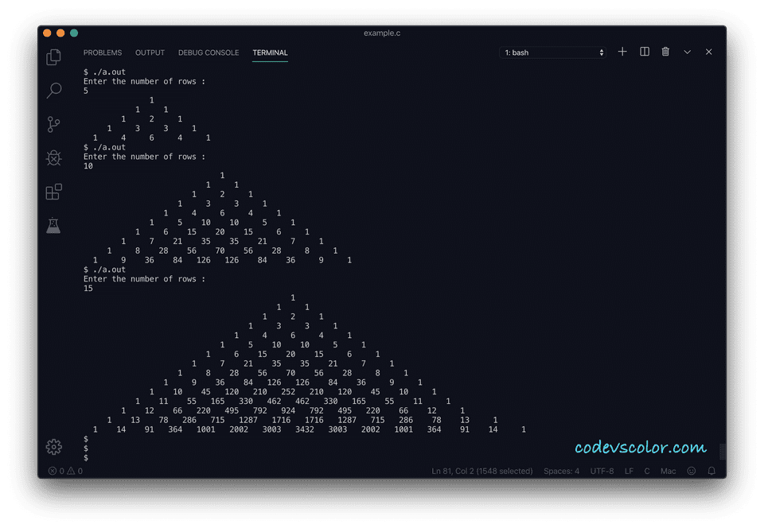Select the Testing flask icon
764x528 pixels.
(53, 225)
